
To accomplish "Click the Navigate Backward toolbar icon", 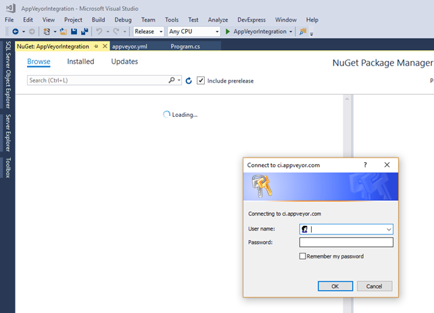I will (15, 32).
